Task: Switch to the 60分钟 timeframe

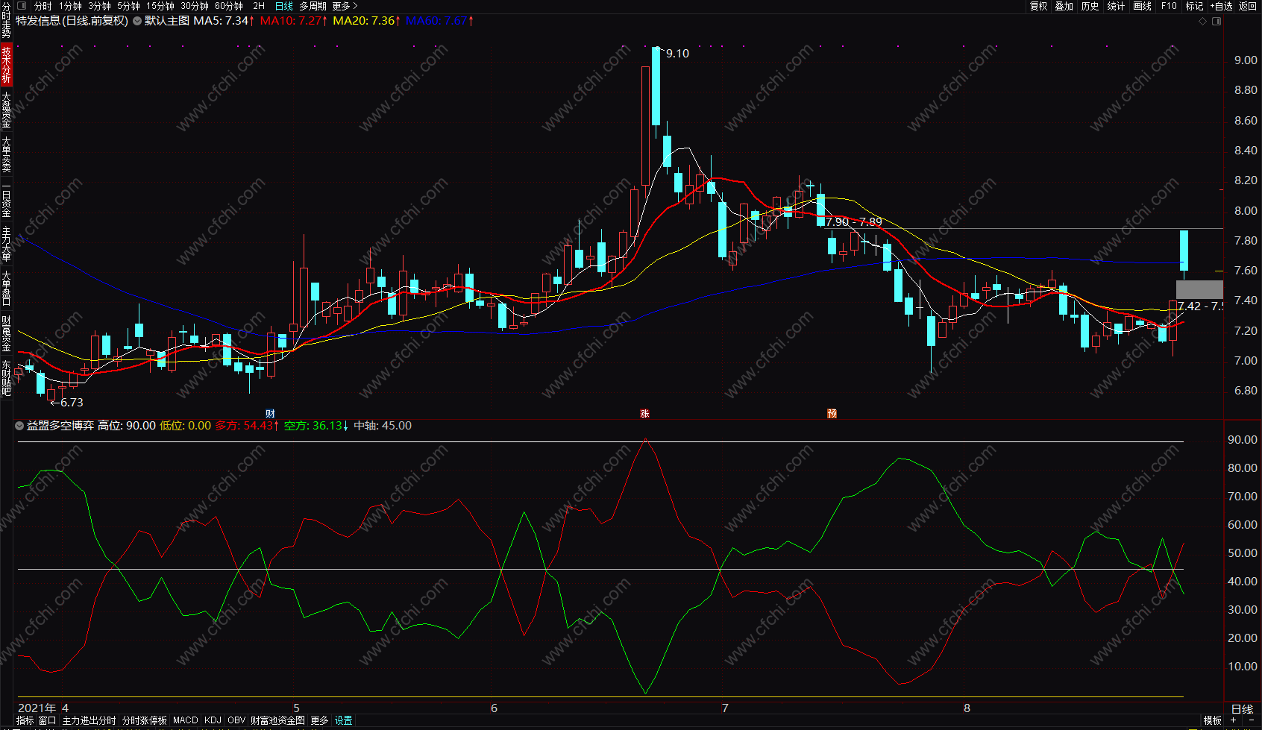Action: tap(229, 6)
